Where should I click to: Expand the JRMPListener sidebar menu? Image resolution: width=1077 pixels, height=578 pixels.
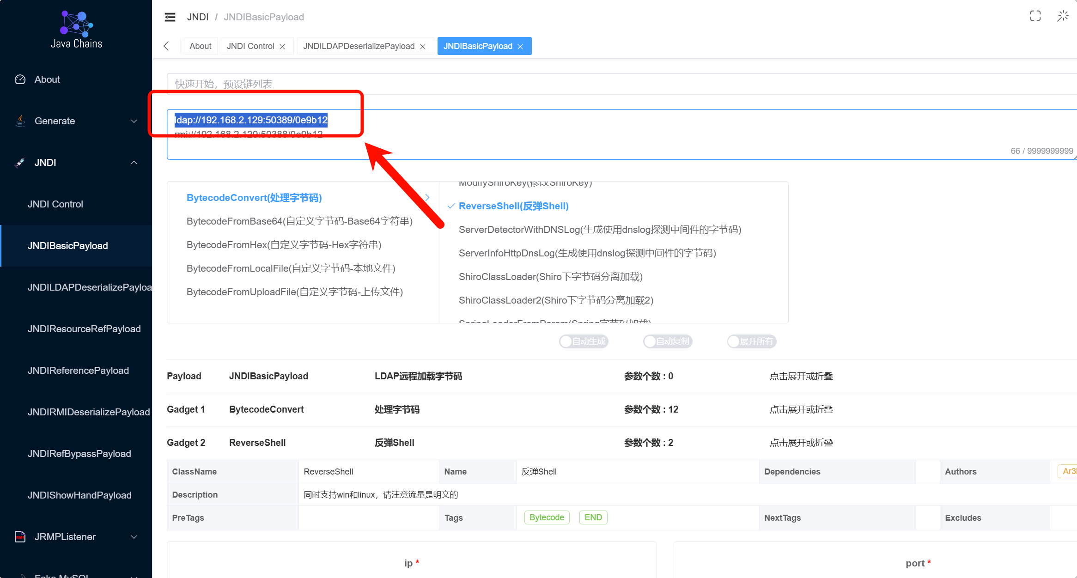[x=76, y=537]
